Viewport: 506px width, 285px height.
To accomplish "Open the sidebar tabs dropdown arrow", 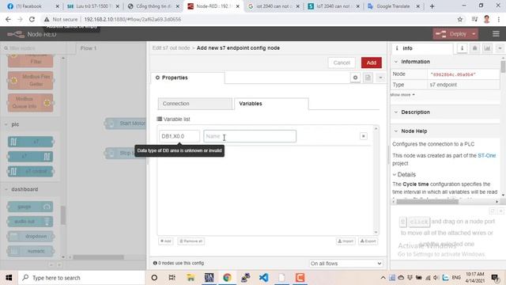I will [x=500, y=48].
